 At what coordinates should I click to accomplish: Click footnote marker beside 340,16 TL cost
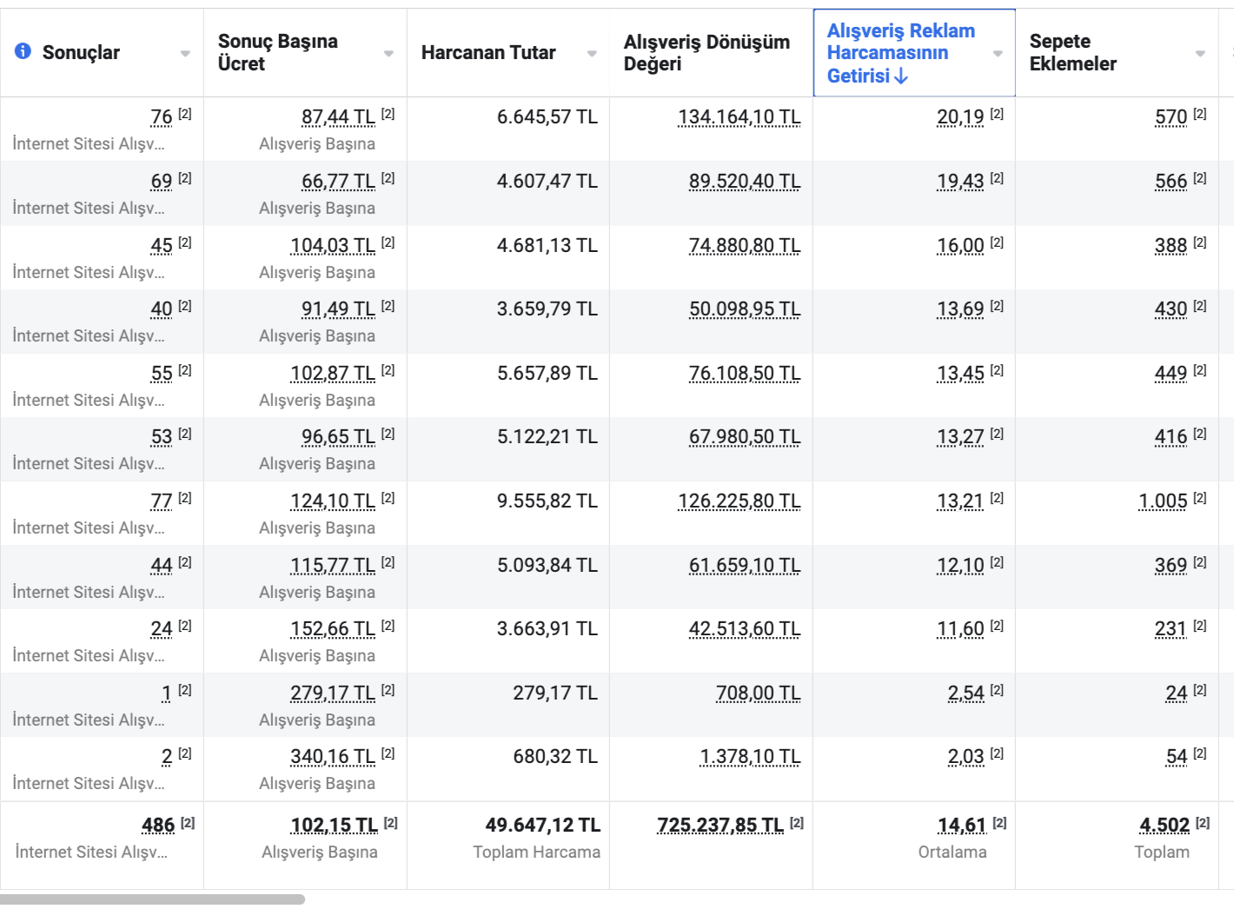pos(388,753)
